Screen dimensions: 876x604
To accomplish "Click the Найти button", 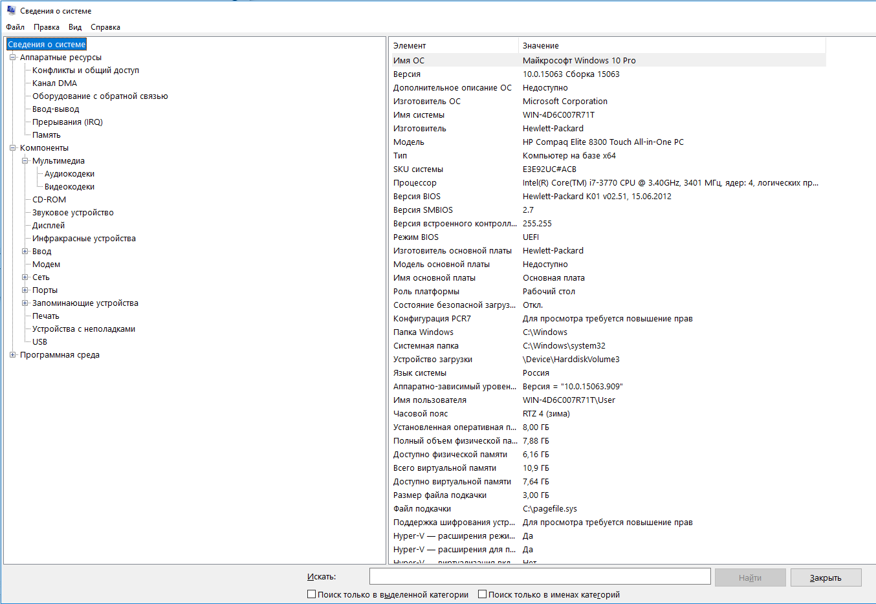I will tap(750, 577).
